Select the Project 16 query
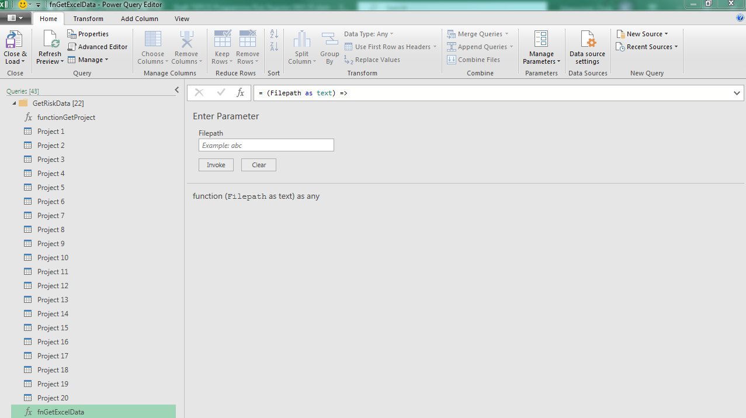This screenshot has width=746, height=418. pyautogui.click(x=93, y=342)
